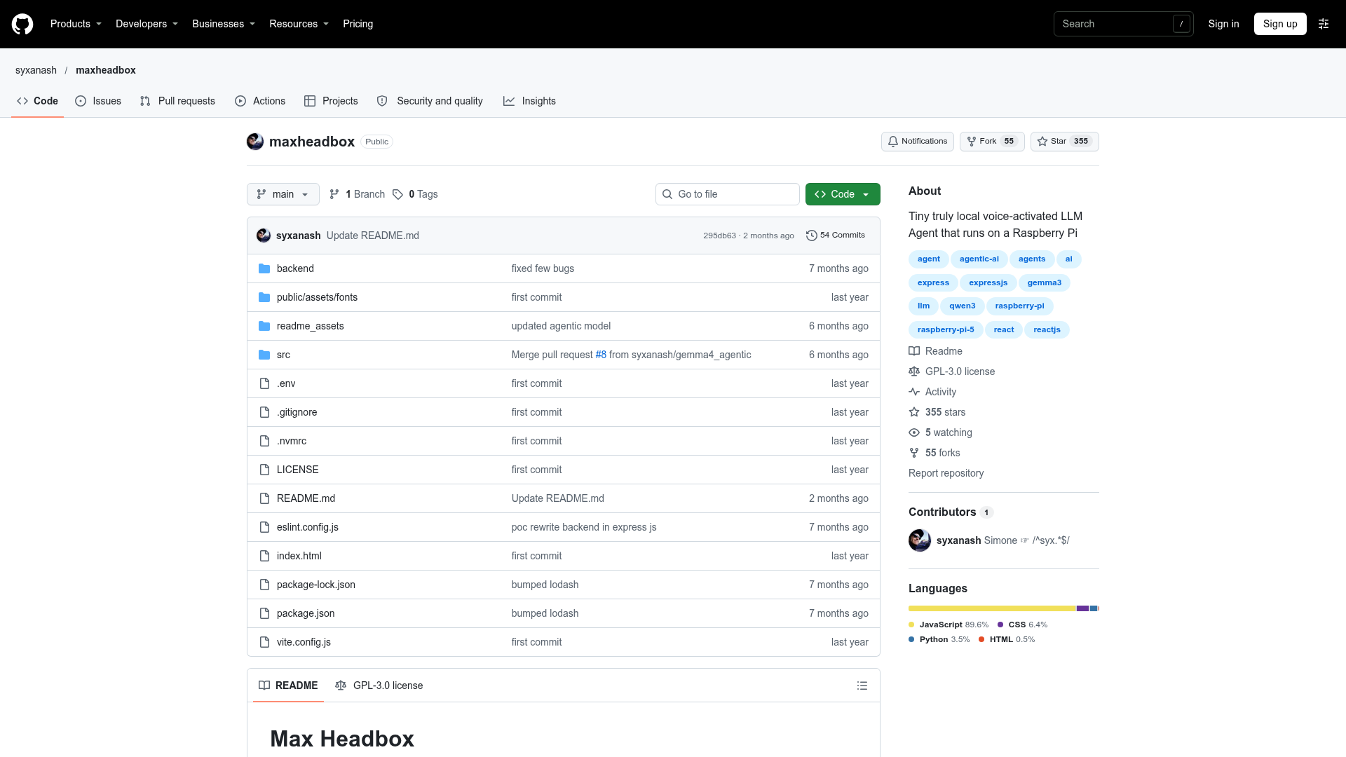Open the 54 Commits history link
The height and width of the screenshot is (757, 1346).
[836, 236]
